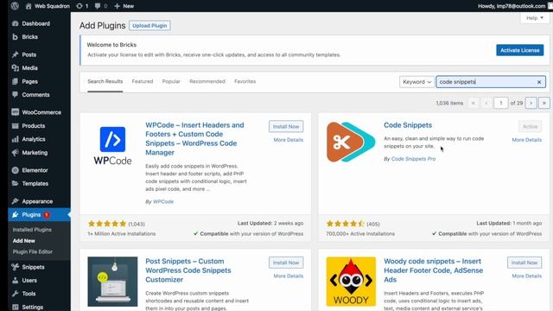Click the WooCommerce icon in sidebar
The image size is (553, 311).
[15, 112]
